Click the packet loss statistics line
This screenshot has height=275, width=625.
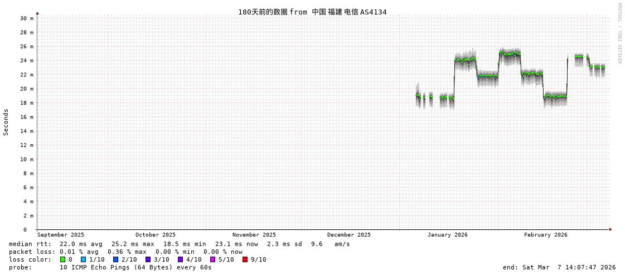click(x=125, y=252)
